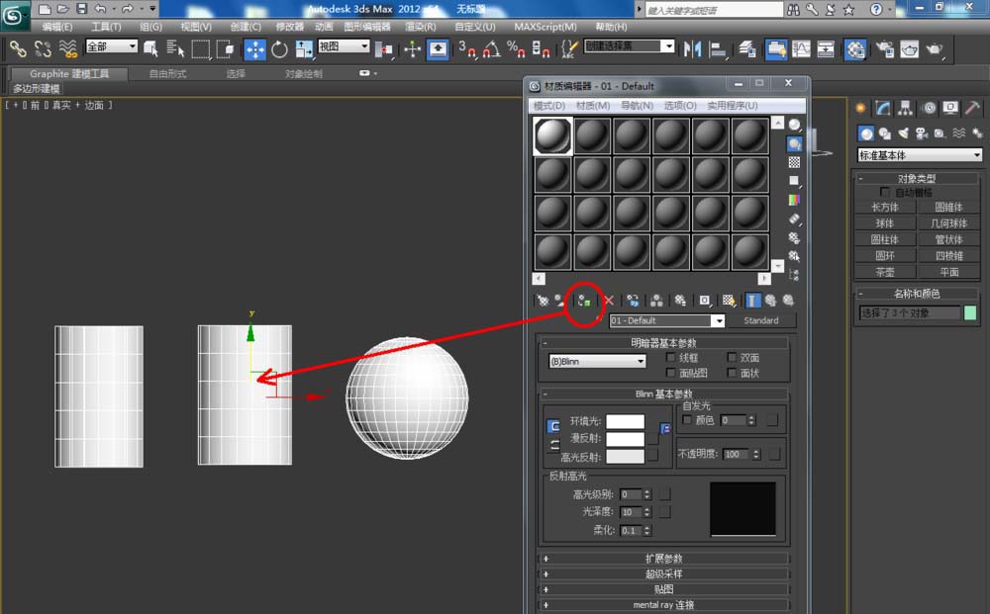Screen dimensions: 990x614
Task: Enable the 双面 (2-Sided) checkbox
Action: point(733,358)
